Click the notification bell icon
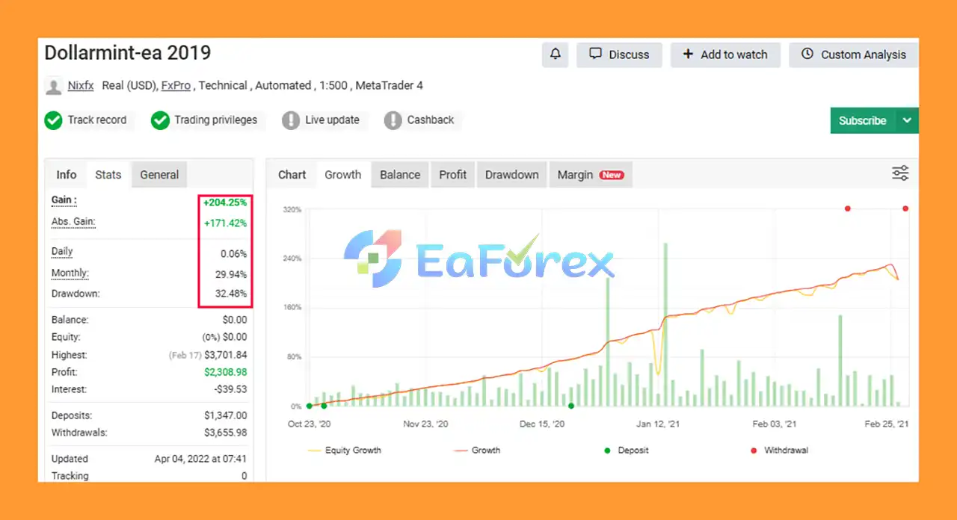 pos(555,55)
